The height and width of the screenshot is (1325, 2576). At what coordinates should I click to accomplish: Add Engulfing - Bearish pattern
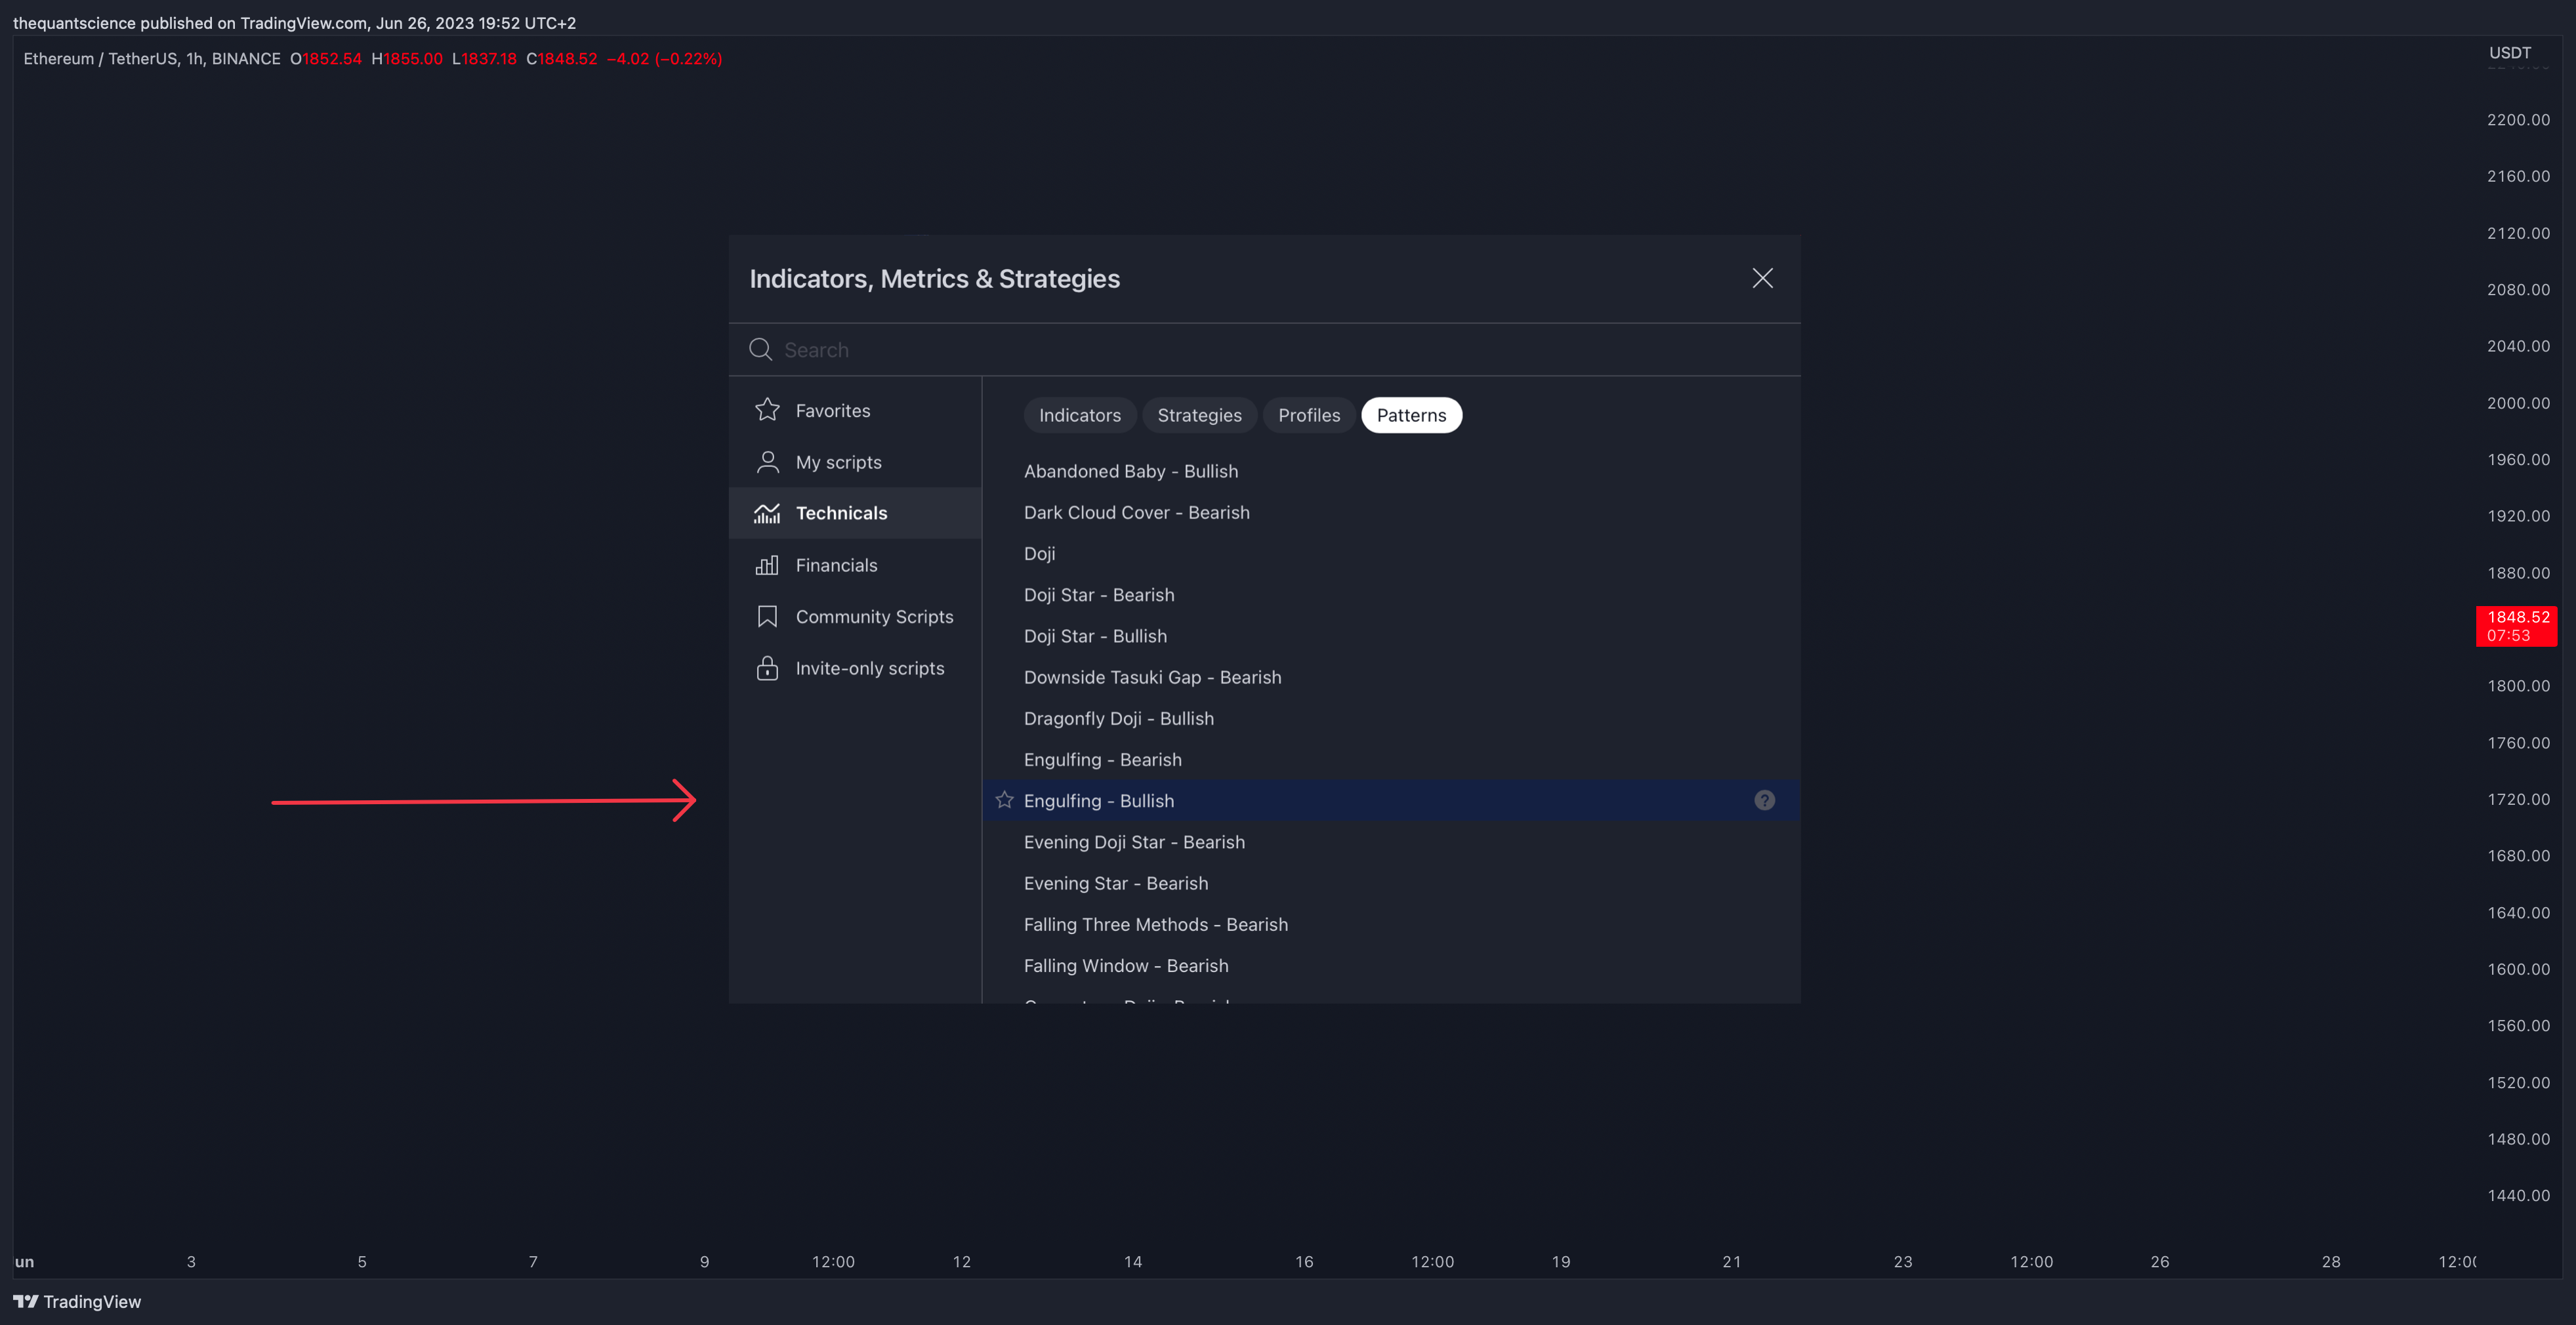1391,759
